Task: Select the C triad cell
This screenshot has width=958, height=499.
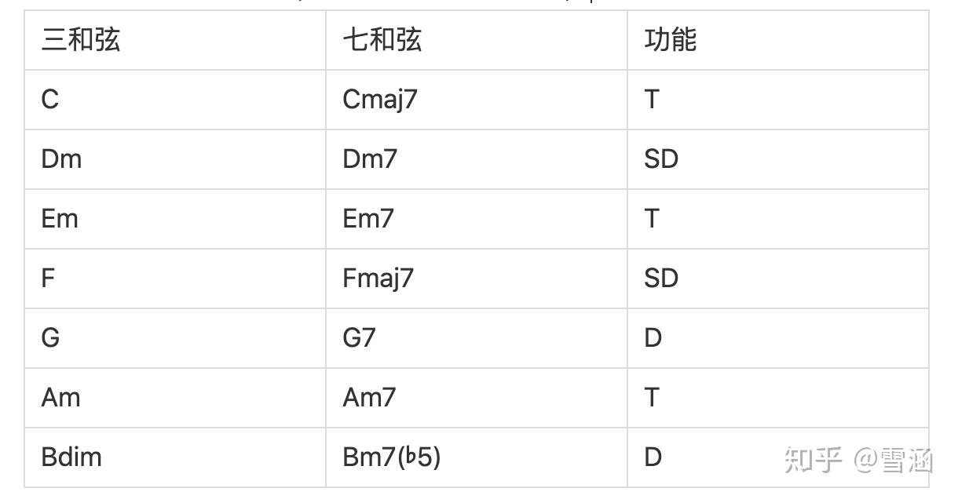Action: tap(49, 100)
